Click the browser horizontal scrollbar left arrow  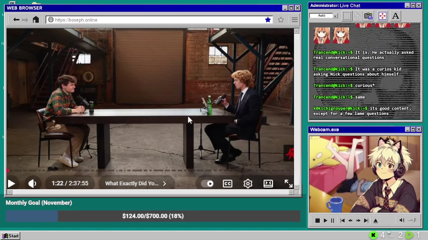tap(9, 192)
